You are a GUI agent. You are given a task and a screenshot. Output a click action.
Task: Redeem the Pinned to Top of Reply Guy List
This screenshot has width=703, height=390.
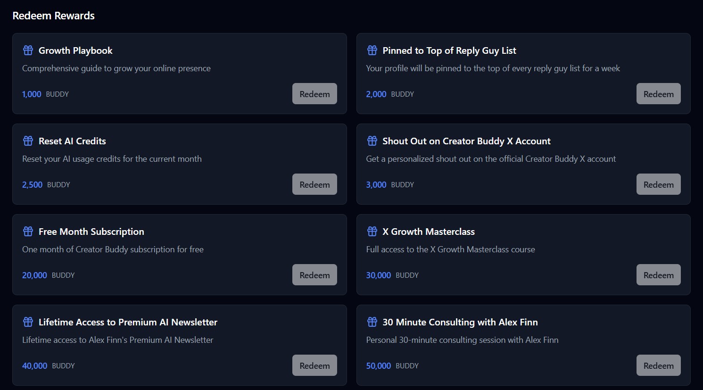click(x=659, y=93)
